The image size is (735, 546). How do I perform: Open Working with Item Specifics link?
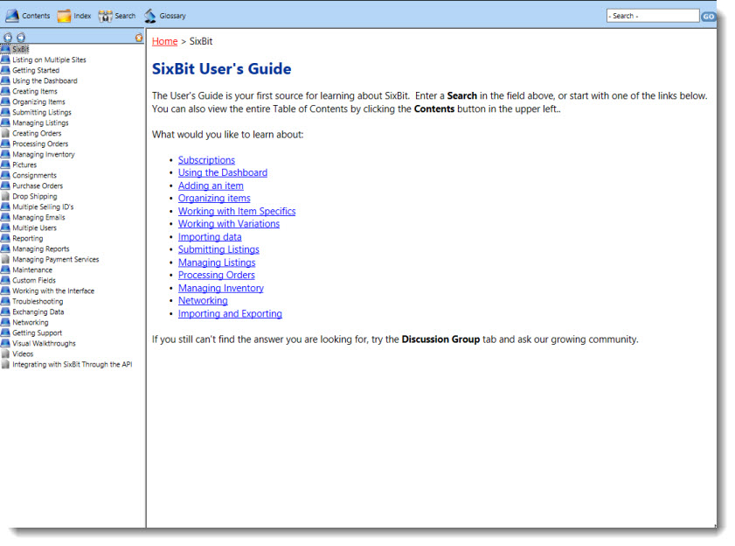(237, 211)
